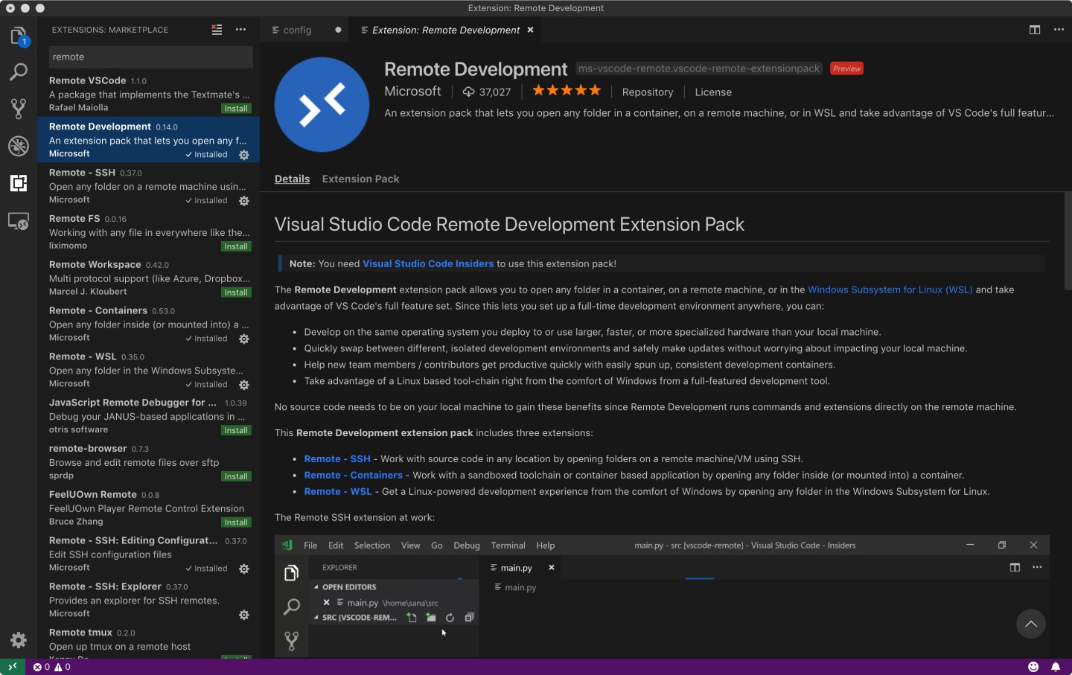The height and width of the screenshot is (675, 1072).
Task: Install the Remote Workspace extension
Action: point(236,292)
